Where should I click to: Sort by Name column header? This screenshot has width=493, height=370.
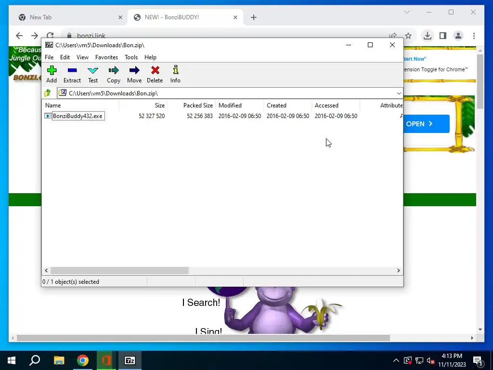pos(80,106)
